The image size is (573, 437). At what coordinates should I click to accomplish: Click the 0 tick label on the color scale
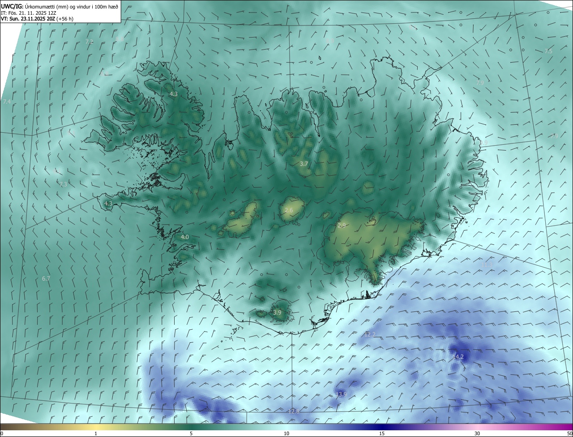coord(2,434)
